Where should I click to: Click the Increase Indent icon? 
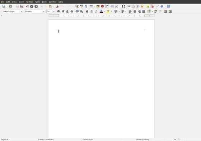click(x=165, y=11)
